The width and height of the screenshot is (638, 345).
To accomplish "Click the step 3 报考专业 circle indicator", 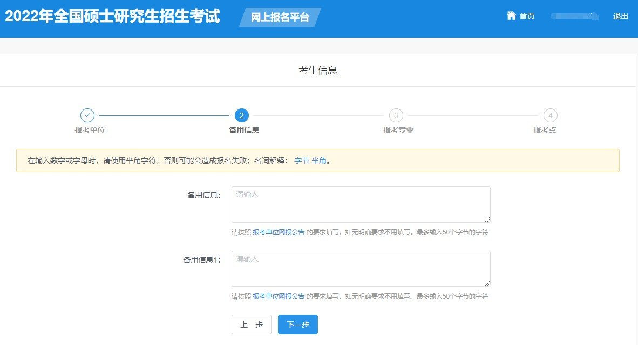I will coord(396,115).
